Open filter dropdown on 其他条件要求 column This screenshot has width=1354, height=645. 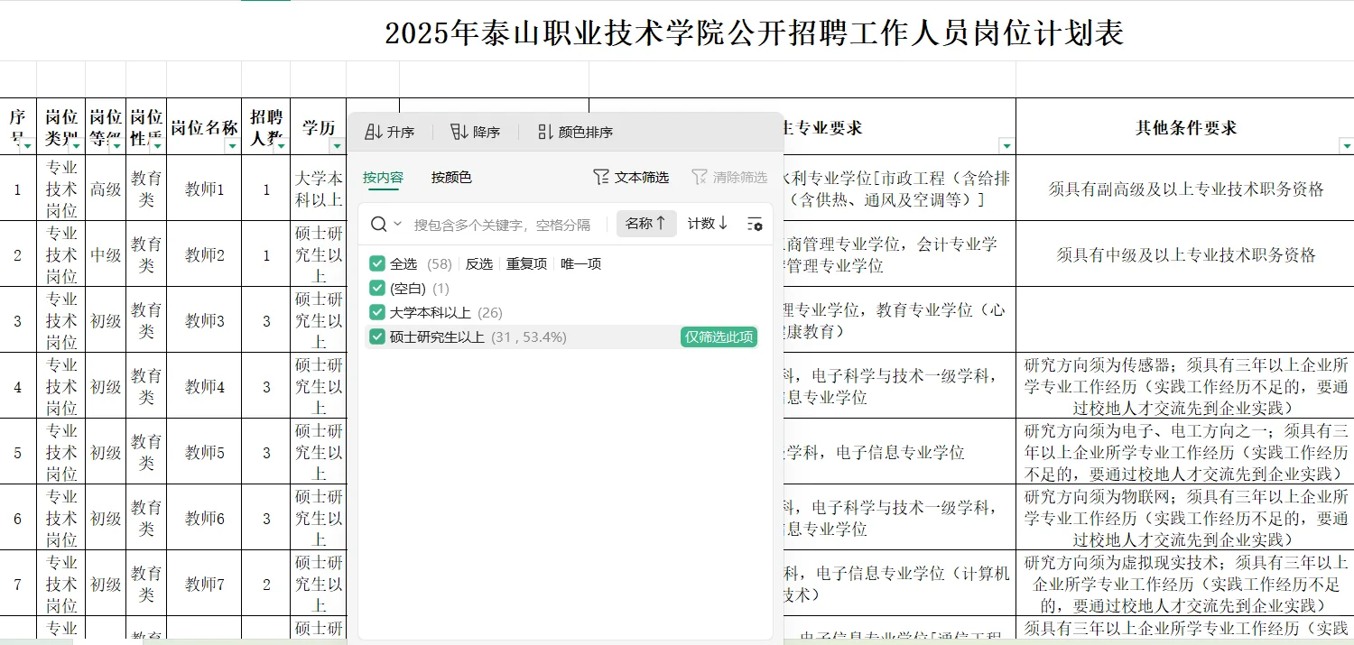[1346, 146]
